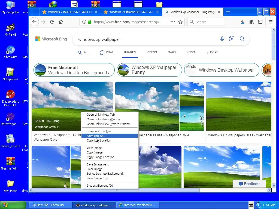Open the NEWS results tab
Viewport: 279px width, 209px height.
pyautogui.click(x=190, y=53)
